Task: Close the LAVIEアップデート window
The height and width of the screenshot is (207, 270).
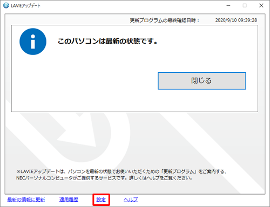Action: click(261, 5)
